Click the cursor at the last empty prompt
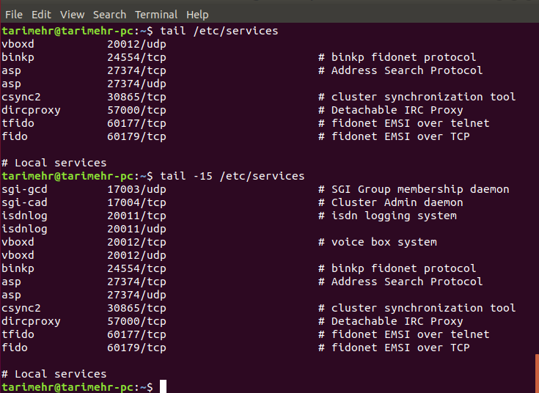Screen dimensions: 539x393 163,386
